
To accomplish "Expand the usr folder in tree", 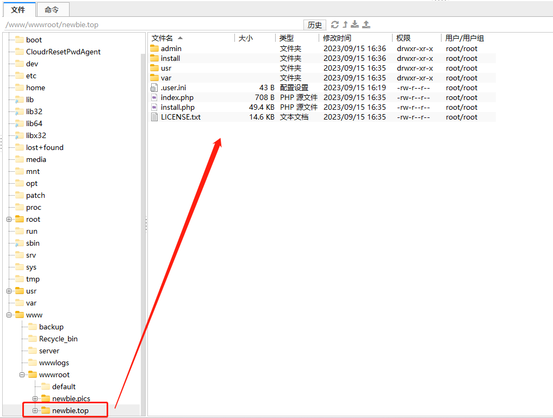I will click(9, 291).
